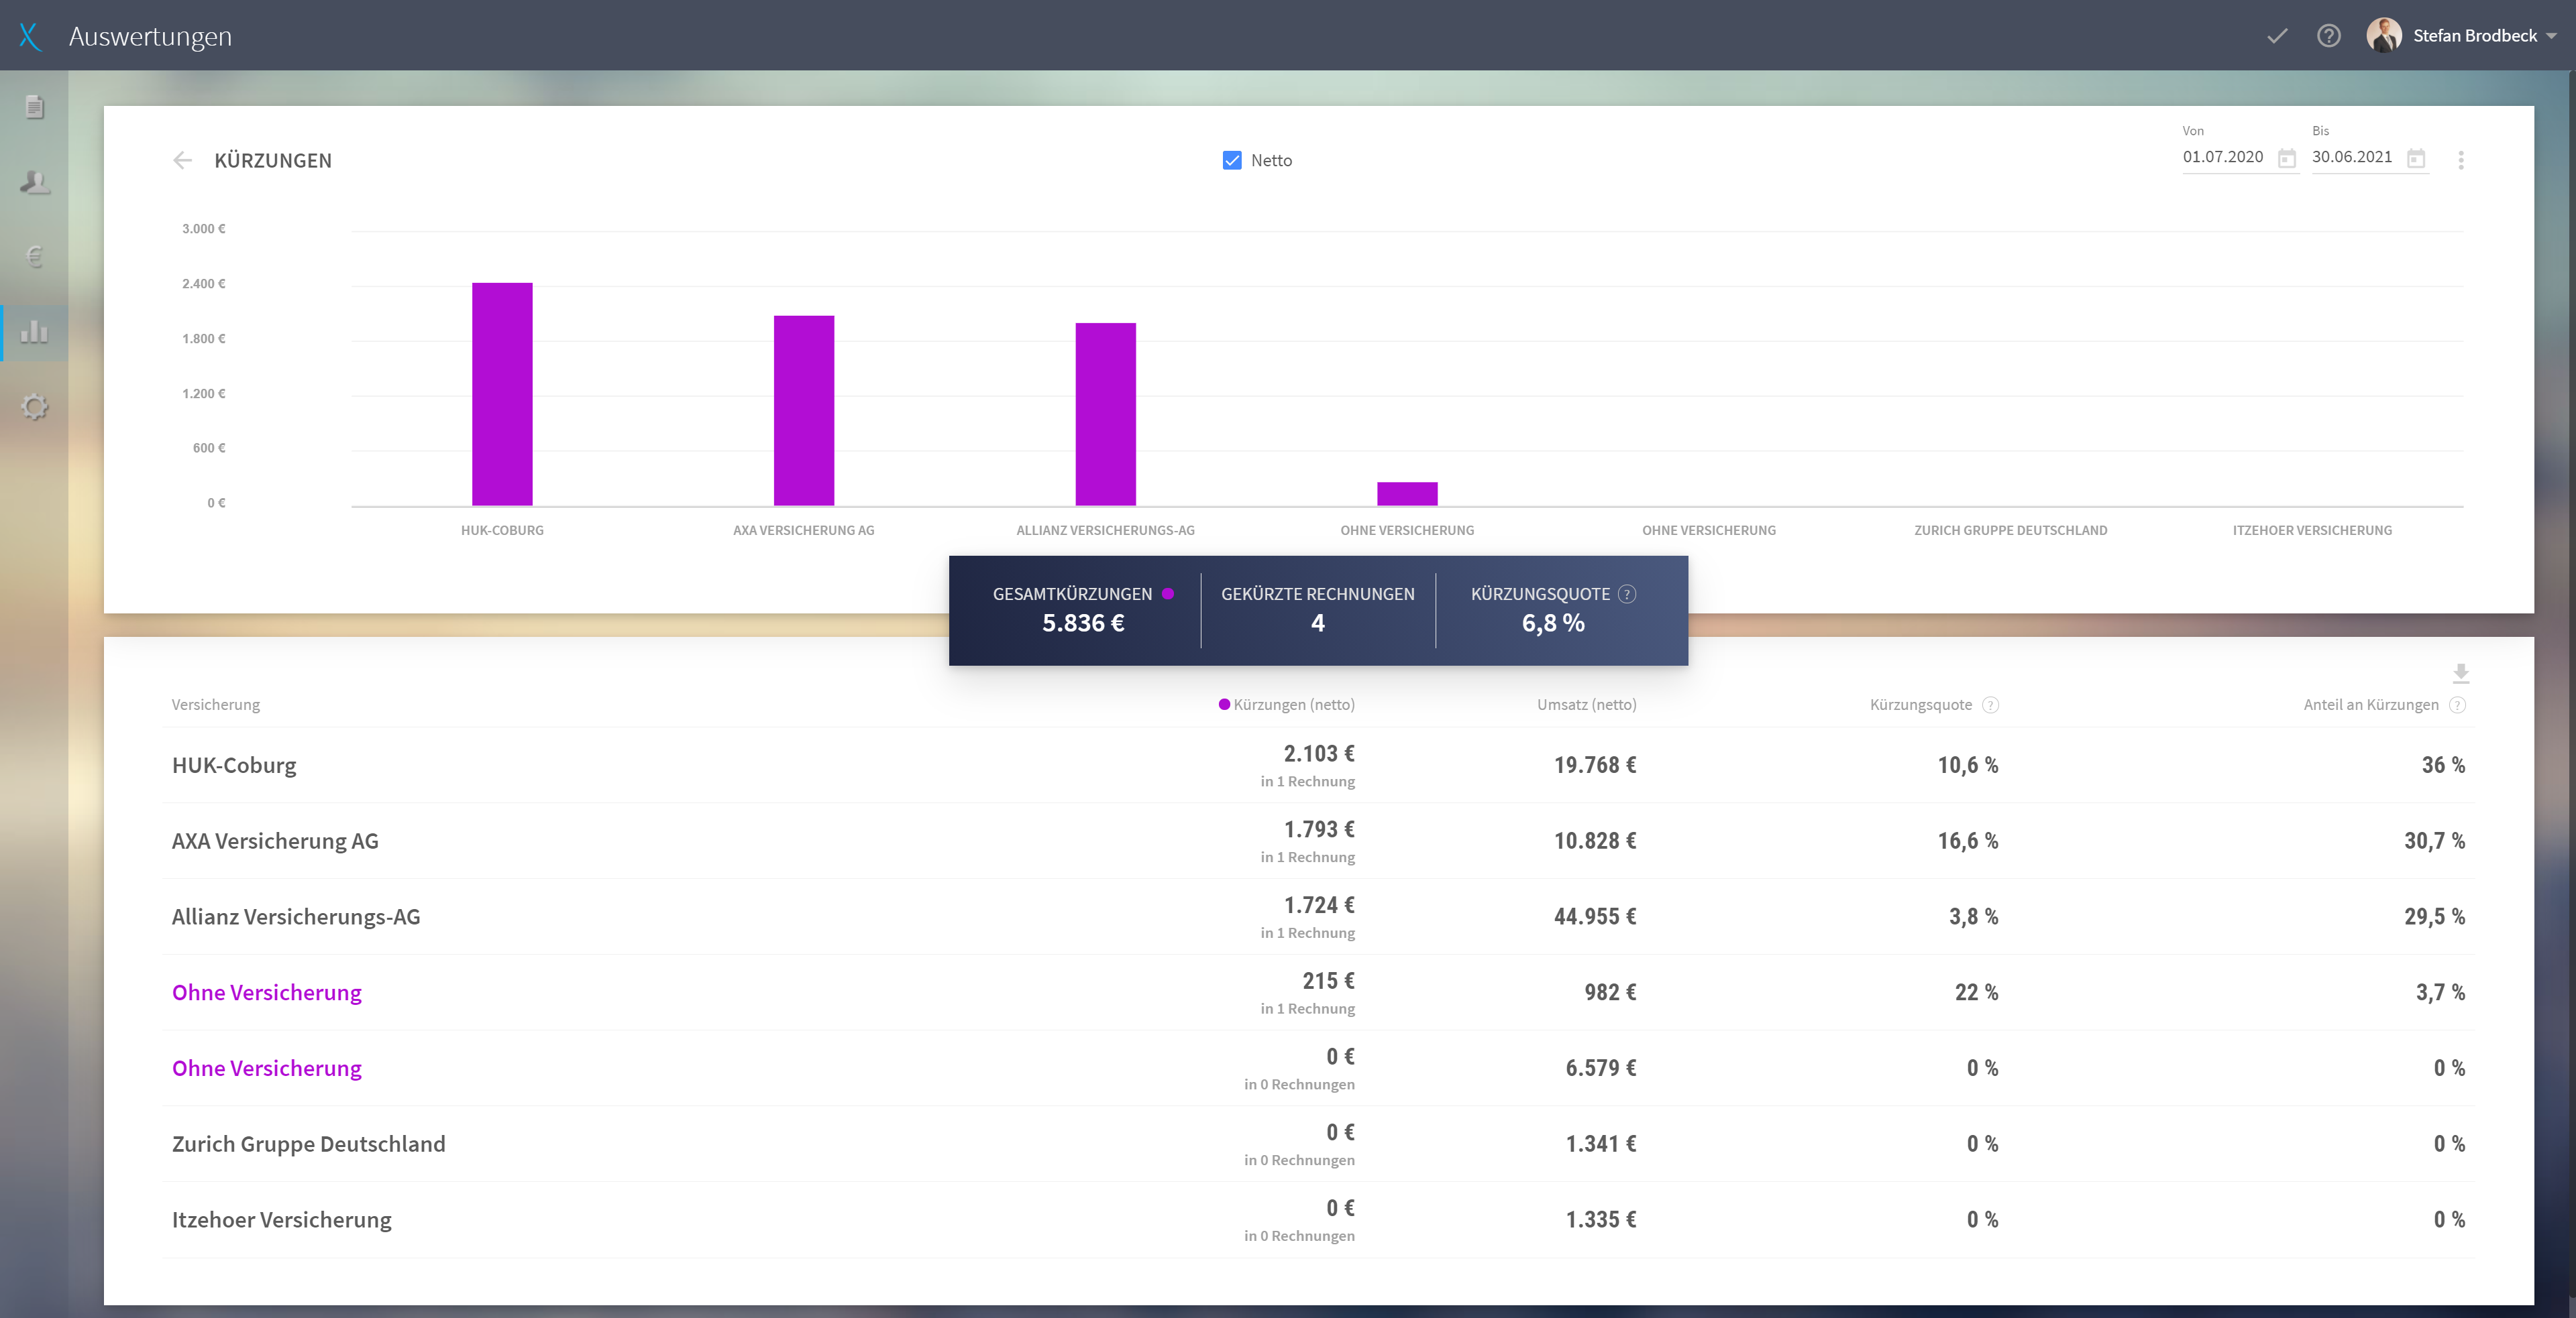This screenshot has height=1318, width=2576.
Task: Click Stefan Brodbeck's avatar picture
Action: tap(2384, 35)
